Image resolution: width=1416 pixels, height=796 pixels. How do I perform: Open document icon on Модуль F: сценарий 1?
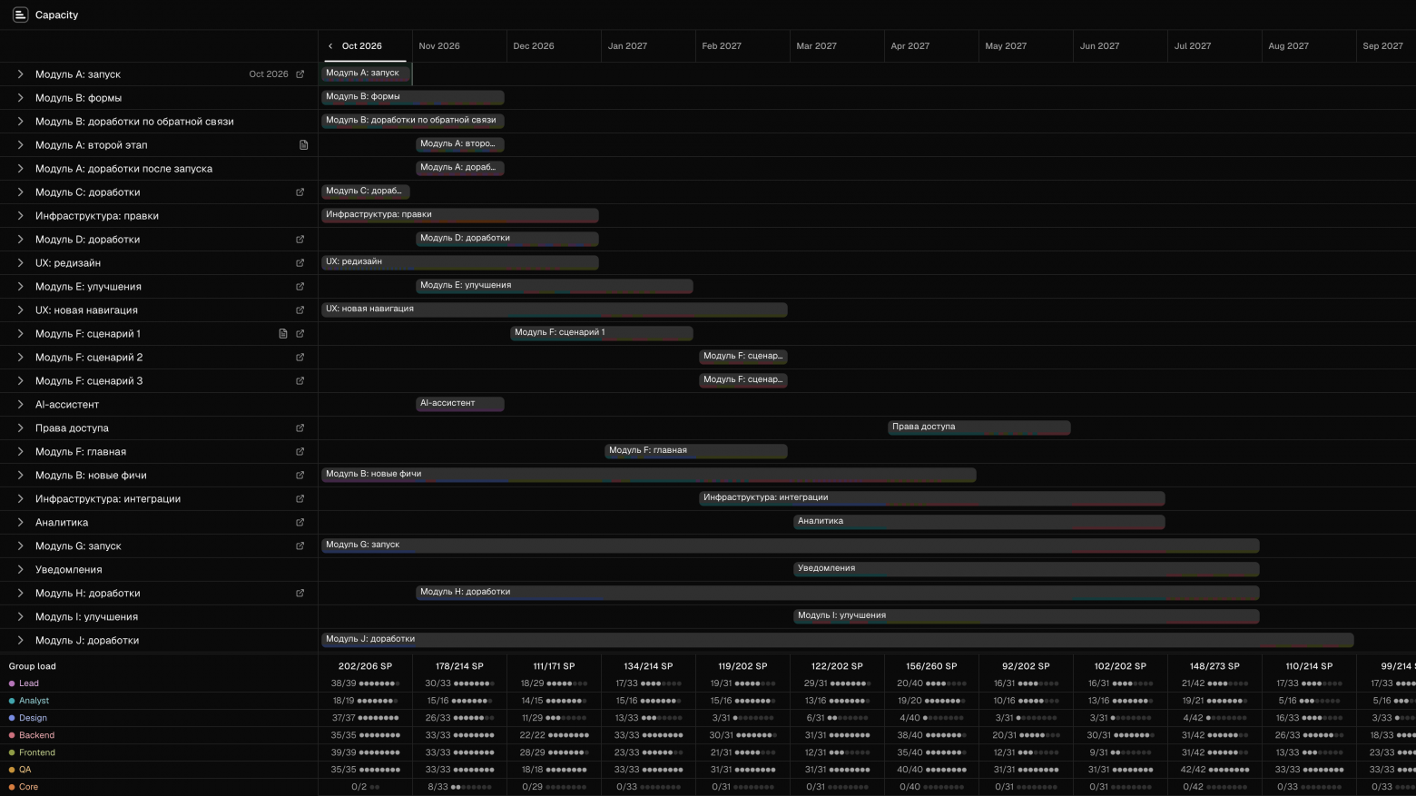[283, 334]
